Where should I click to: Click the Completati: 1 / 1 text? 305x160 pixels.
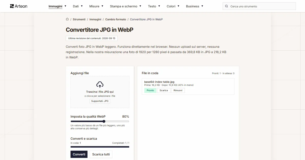click(121, 143)
